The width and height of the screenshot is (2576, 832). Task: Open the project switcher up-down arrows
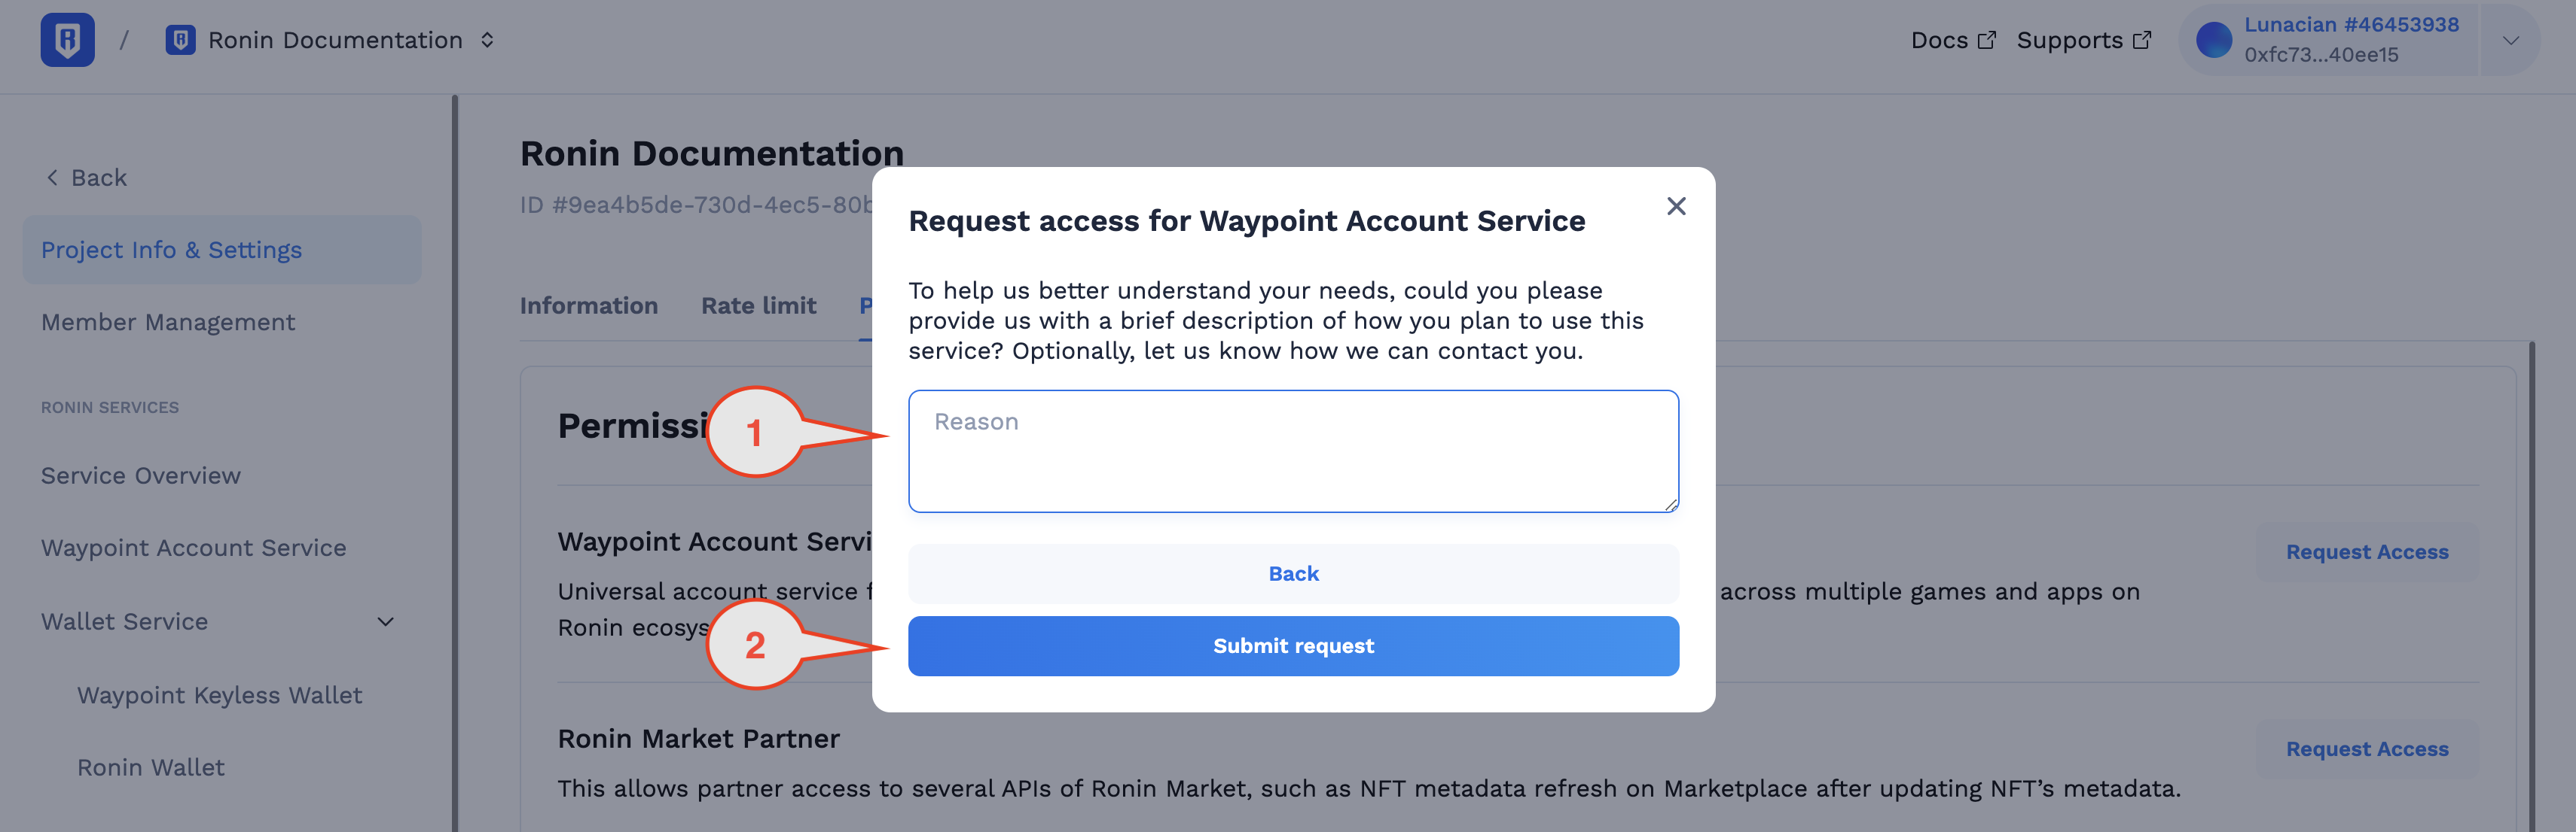tap(487, 40)
